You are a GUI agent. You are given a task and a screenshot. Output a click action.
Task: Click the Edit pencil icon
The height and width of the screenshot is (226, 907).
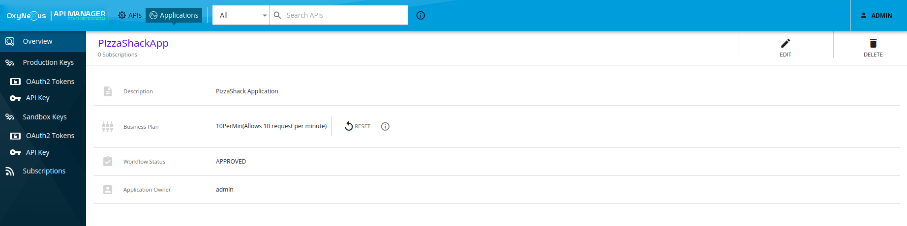pyautogui.click(x=786, y=43)
